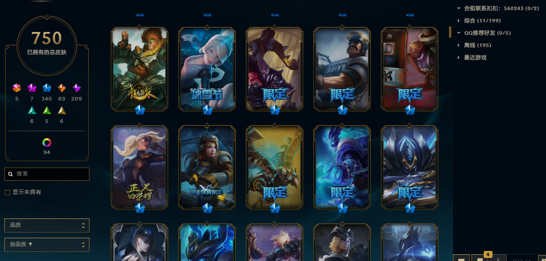
Task: Click the green triangle gem icon
Action: coord(47,110)
